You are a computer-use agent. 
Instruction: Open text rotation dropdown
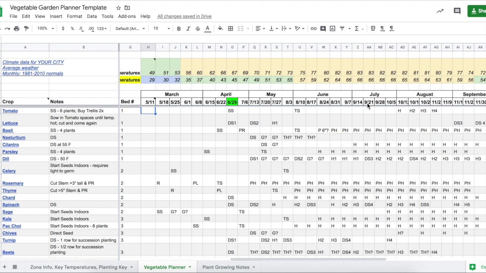click(x=300, y=28)
